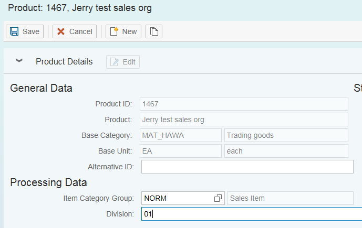The height and width of the screenshot is (228, 362).
Task: Click the Division input field
Action: [252, 214]
